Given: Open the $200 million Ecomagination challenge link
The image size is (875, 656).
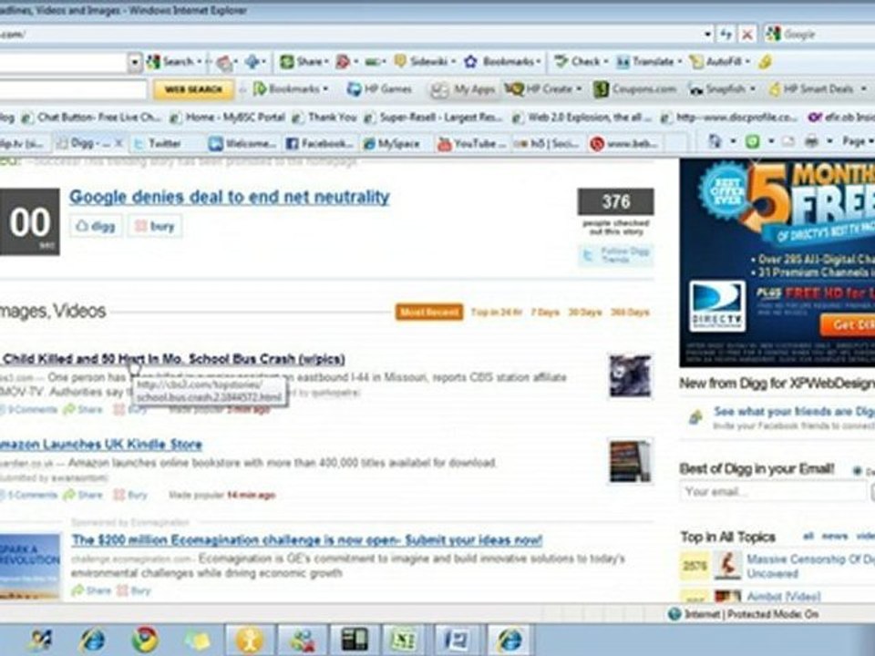Looking at the screenshot, I should click(x=307, y=540).
